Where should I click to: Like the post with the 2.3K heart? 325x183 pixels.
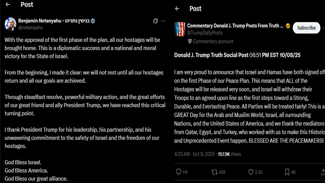[251, 172]
